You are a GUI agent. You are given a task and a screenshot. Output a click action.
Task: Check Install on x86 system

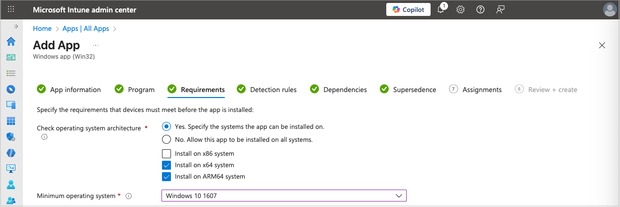pyautogui.click(x=166, y=153)
